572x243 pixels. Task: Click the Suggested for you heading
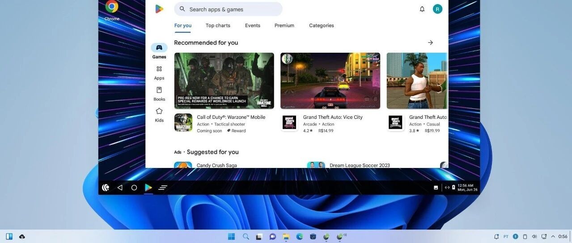[213, 152]
